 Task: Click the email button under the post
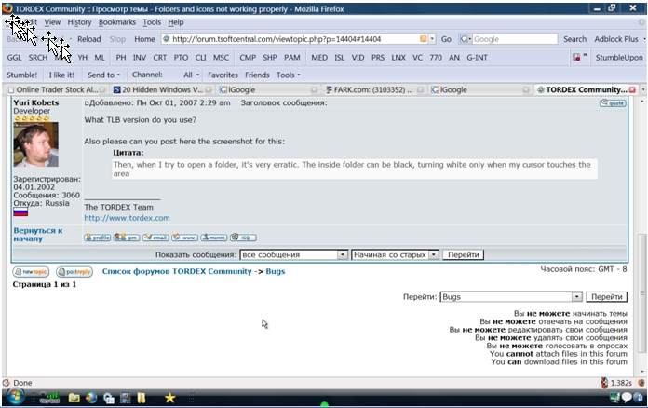click(x=155, y=238)
